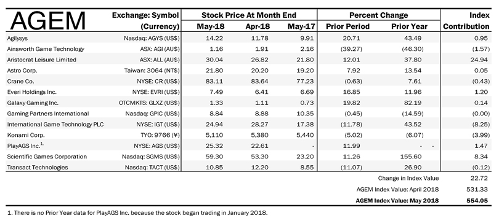The height and width of the screenshot is (221, 499).
Task: Click Taiwan: 3064 (NT$) symbol cell
Action: 152,71
